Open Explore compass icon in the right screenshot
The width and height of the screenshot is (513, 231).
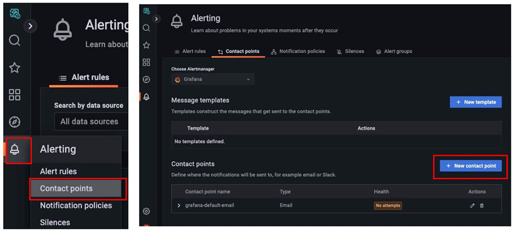tap(147, 79)
